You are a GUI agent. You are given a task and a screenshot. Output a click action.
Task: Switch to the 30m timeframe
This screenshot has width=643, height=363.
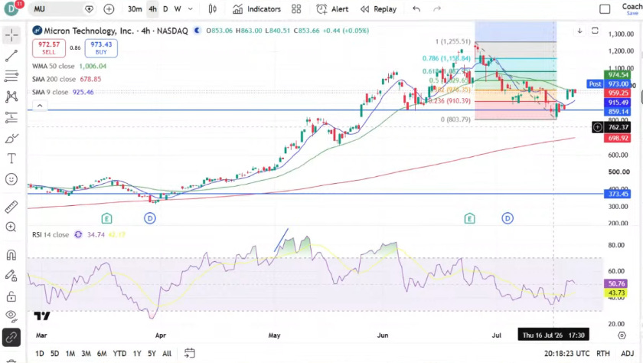(135, 9)
